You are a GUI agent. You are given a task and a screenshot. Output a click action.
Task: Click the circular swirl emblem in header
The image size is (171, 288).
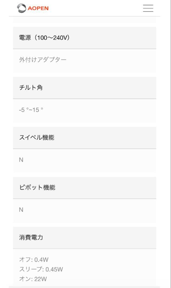click(21, 8)
